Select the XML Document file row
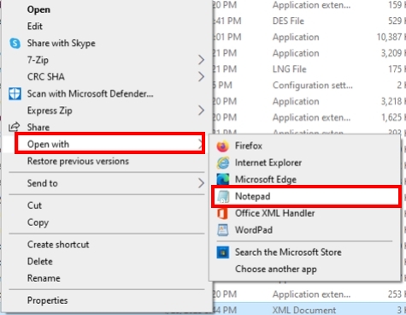Image resolution: width=406 pixels, height=315 pixels. (x=309, y=310)
